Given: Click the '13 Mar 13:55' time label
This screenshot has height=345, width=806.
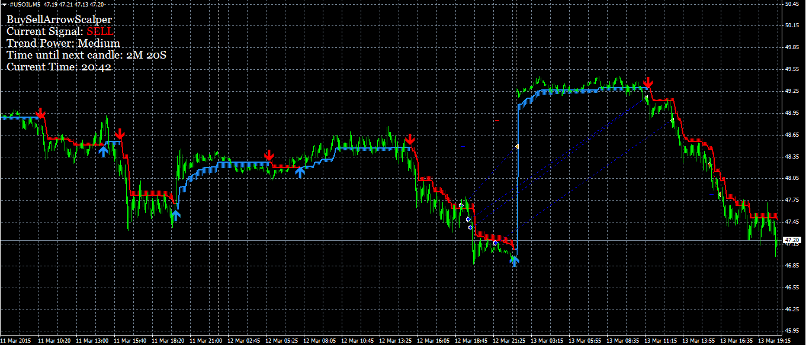Looking at the screenshot, I should click(699, 341).
